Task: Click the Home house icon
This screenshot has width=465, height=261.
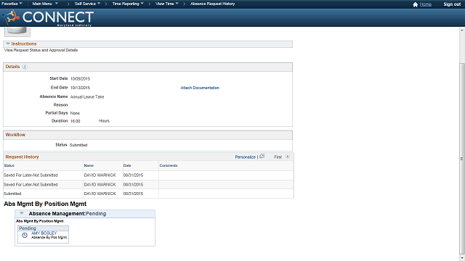Action: (x=415, y=4)
